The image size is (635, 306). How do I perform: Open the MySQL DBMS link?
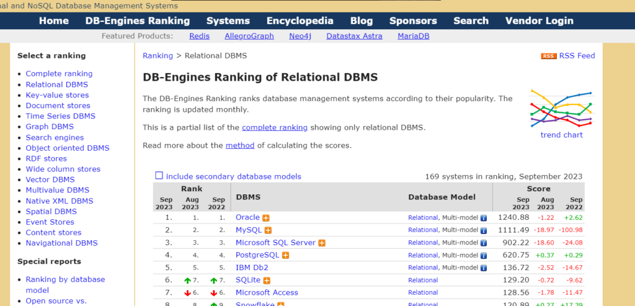click(x=249, y=230)
